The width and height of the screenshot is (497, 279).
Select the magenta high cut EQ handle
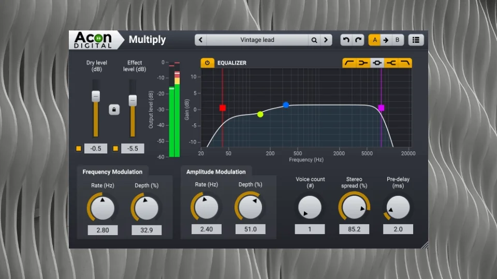[381, 108]
